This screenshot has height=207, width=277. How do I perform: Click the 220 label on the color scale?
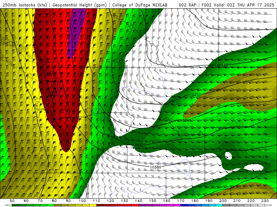pos(251,201)
